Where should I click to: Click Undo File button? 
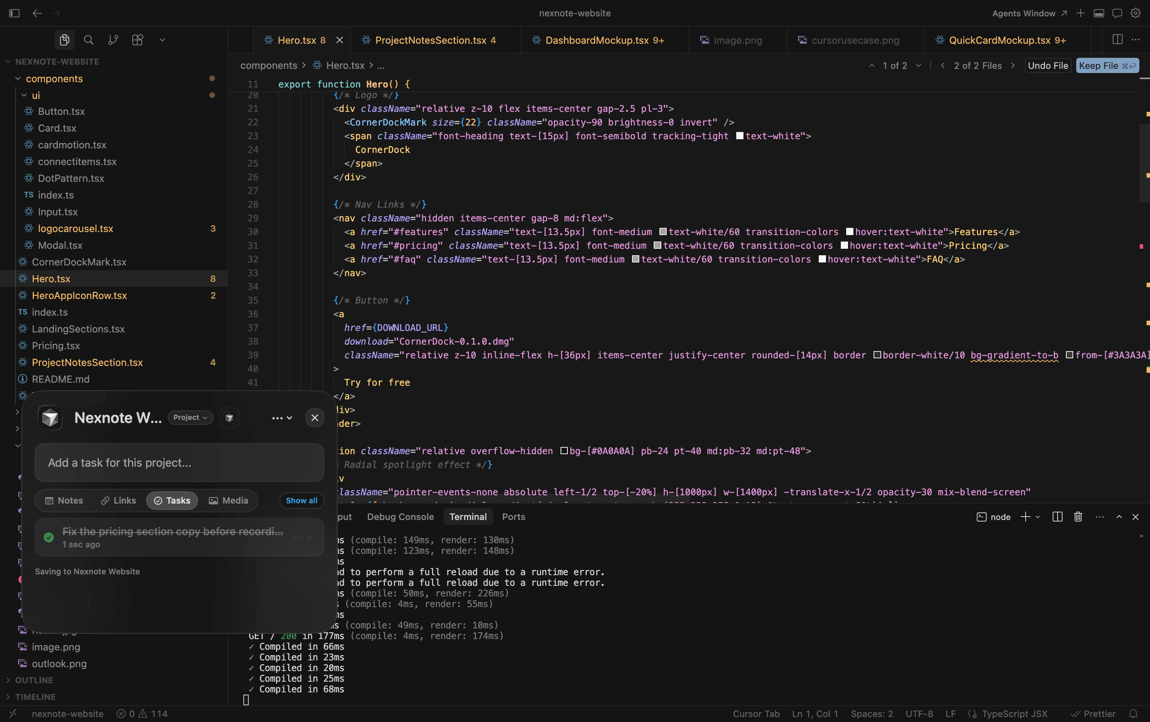[x=1048, y=65]
